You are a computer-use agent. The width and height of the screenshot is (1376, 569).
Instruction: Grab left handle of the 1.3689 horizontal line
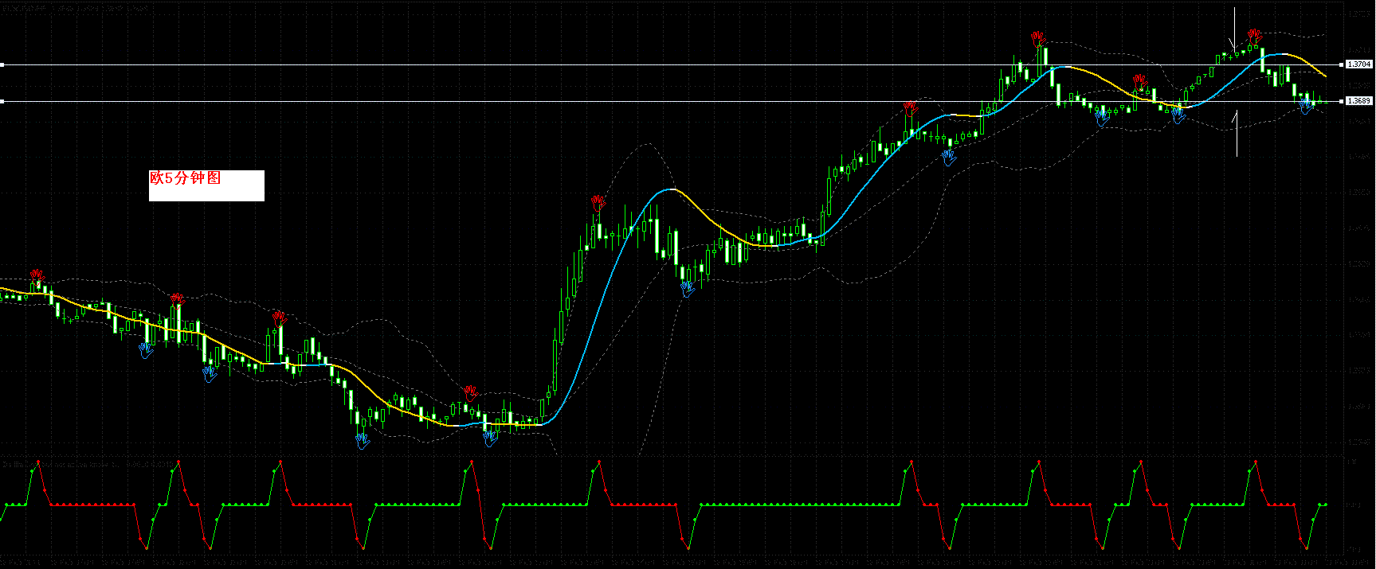pos(2,101)
